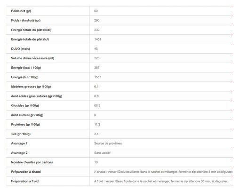Click the 'Nombre d'unités par cartons' label

[x=32, y=162]
